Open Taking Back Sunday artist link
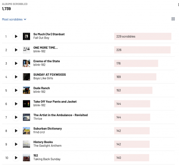This screenshot has width=179, height=166. coord(47,159)
